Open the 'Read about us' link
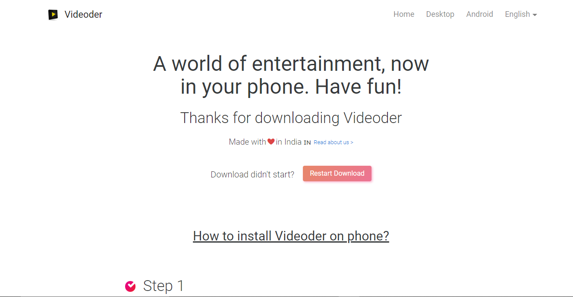The height and width of the screenshot is (297, 573). click(333, 142)
